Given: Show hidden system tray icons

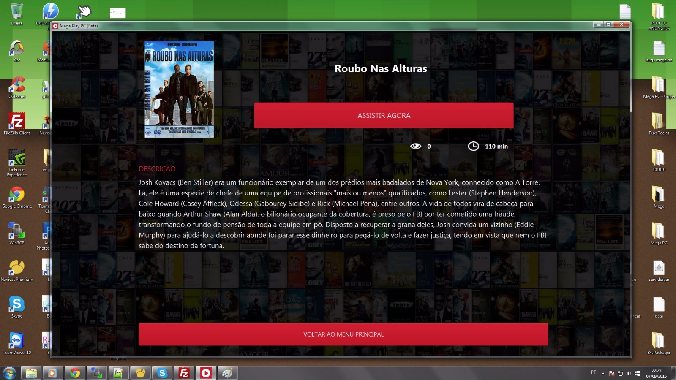Looking at the screenshot, I should click(x=603, y=373).
